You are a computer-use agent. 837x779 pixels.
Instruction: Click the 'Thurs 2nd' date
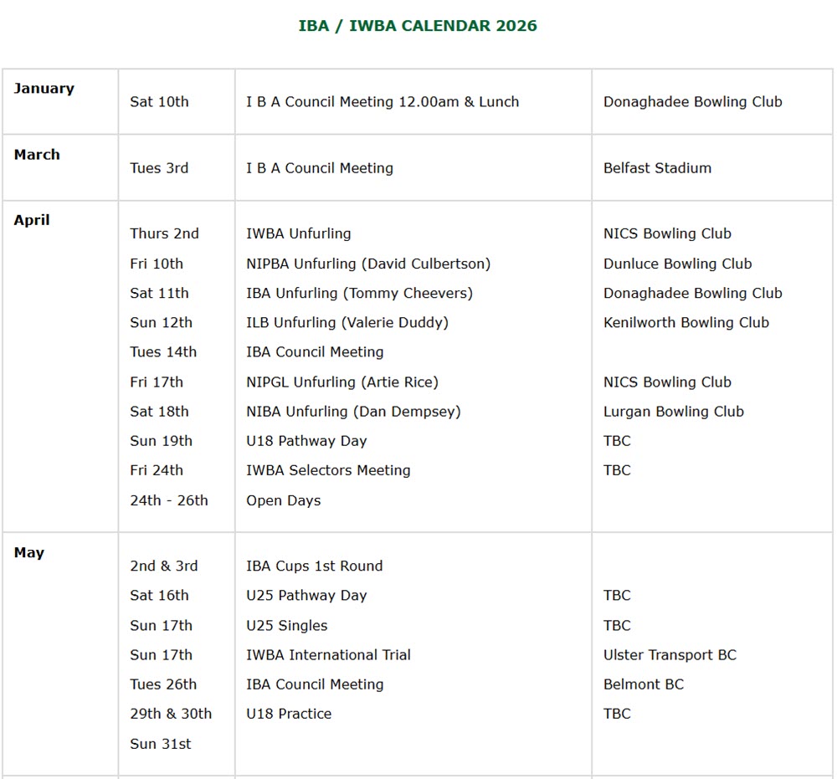(164, 233)
